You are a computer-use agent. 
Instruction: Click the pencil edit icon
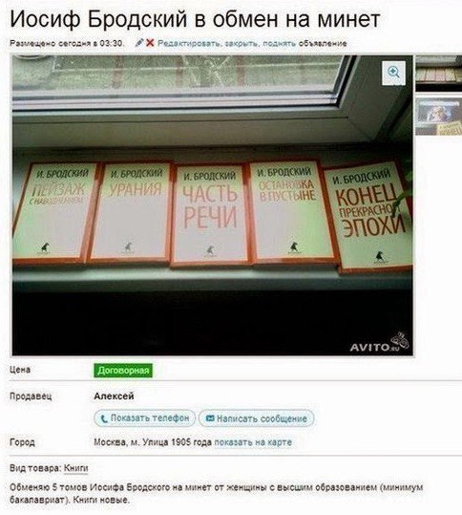pyautogui.click(x=139, y=43)
